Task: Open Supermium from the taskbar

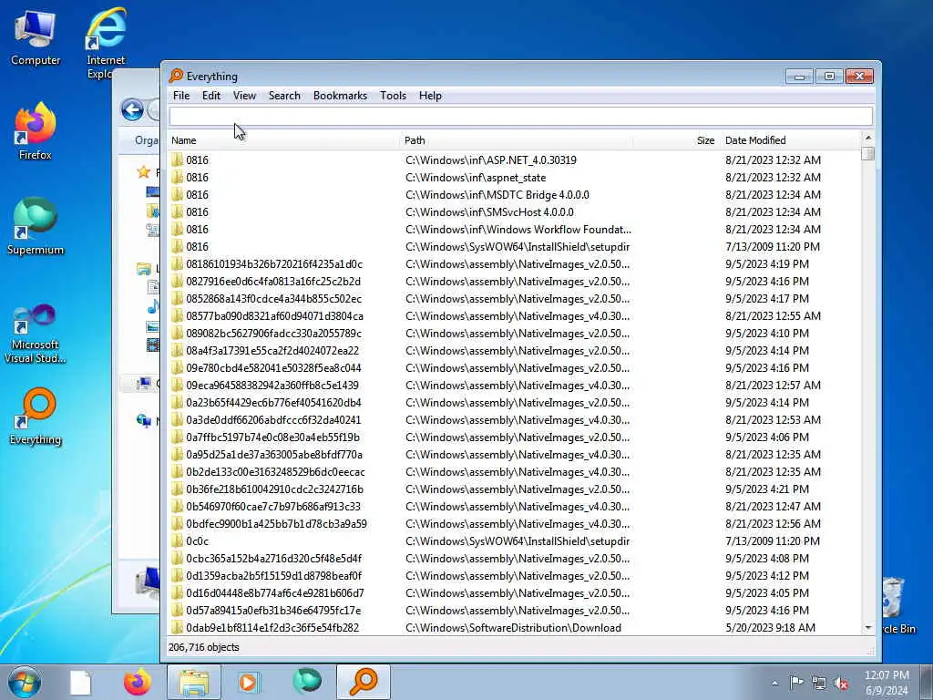Action: [x=307, y=682]
